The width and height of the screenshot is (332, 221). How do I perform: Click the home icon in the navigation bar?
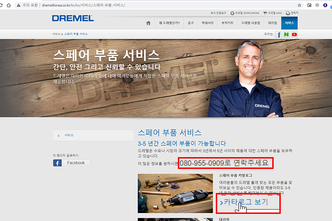(148, 23)
